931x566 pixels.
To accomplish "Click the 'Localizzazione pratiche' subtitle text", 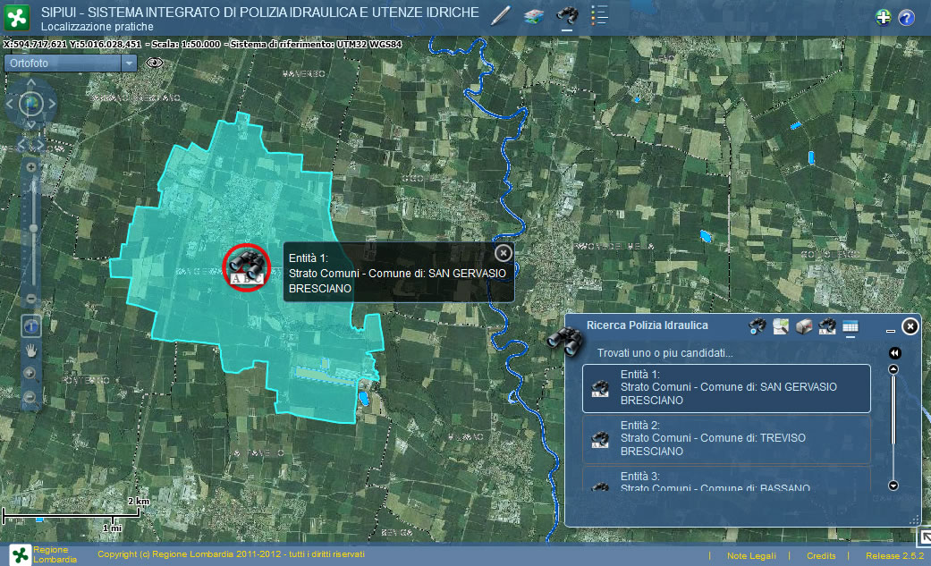I will point(97,27).
